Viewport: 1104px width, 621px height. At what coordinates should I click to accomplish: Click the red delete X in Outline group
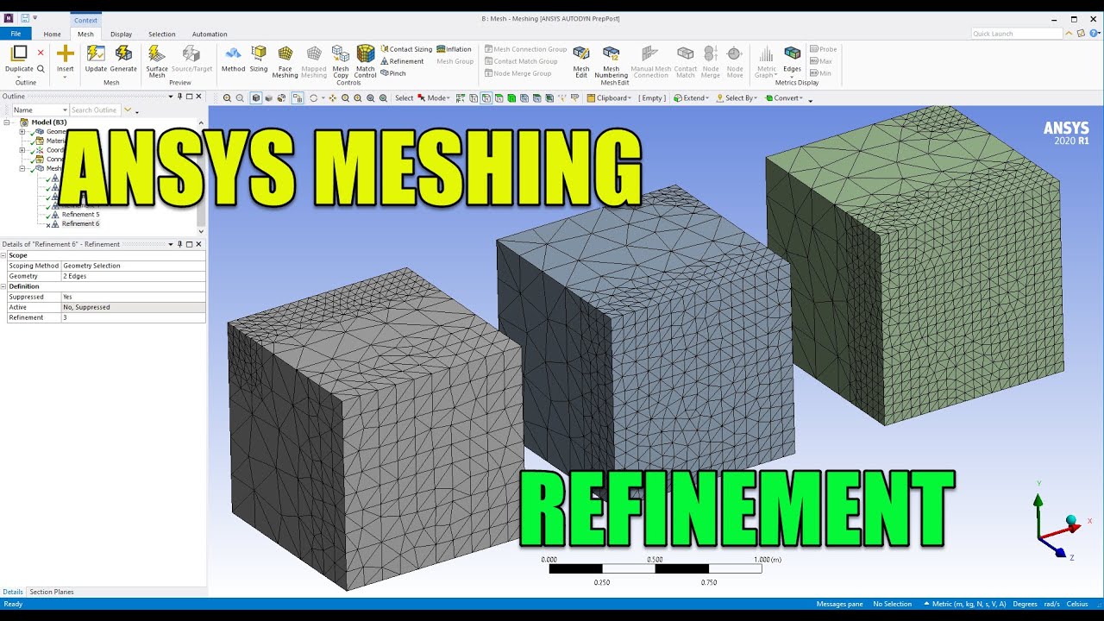(41, 53)
